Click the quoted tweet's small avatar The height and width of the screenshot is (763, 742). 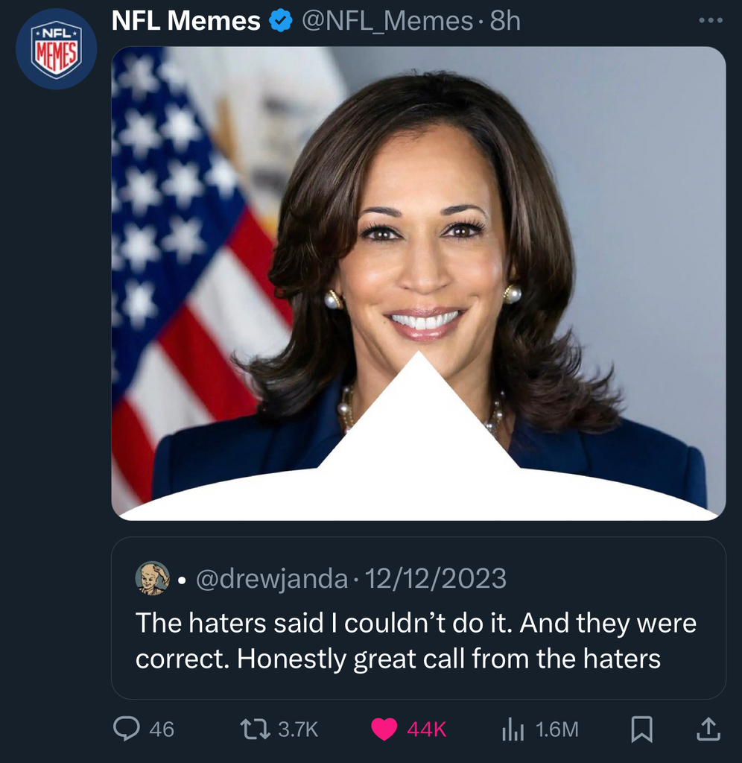tap(153, 578)
